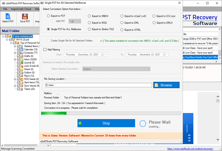Click the mail folder tree horizontal scrollbar
This screenshot has height=151, width=222.
(x=25, y=145)
